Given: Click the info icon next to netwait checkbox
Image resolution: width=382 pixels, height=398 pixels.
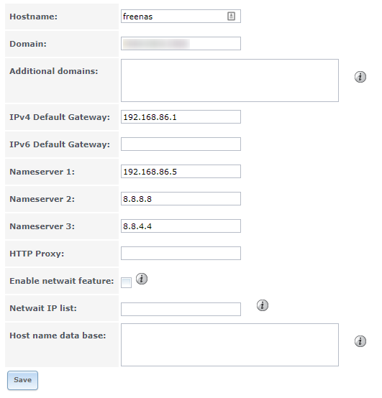Looking at the screenshot, I should 142,279.
